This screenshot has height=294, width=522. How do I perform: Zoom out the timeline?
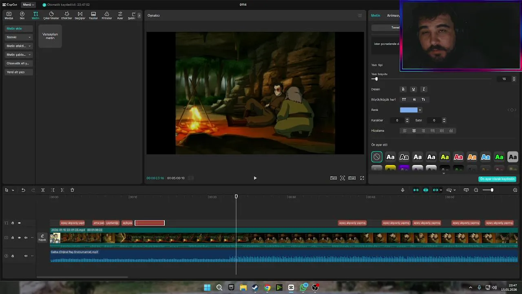pyautogui.click(x=476, y=190)
